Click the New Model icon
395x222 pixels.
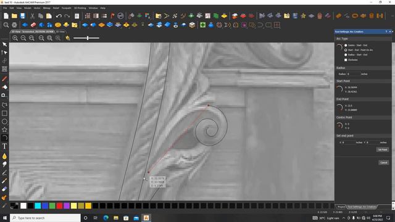tap(6, 16)
